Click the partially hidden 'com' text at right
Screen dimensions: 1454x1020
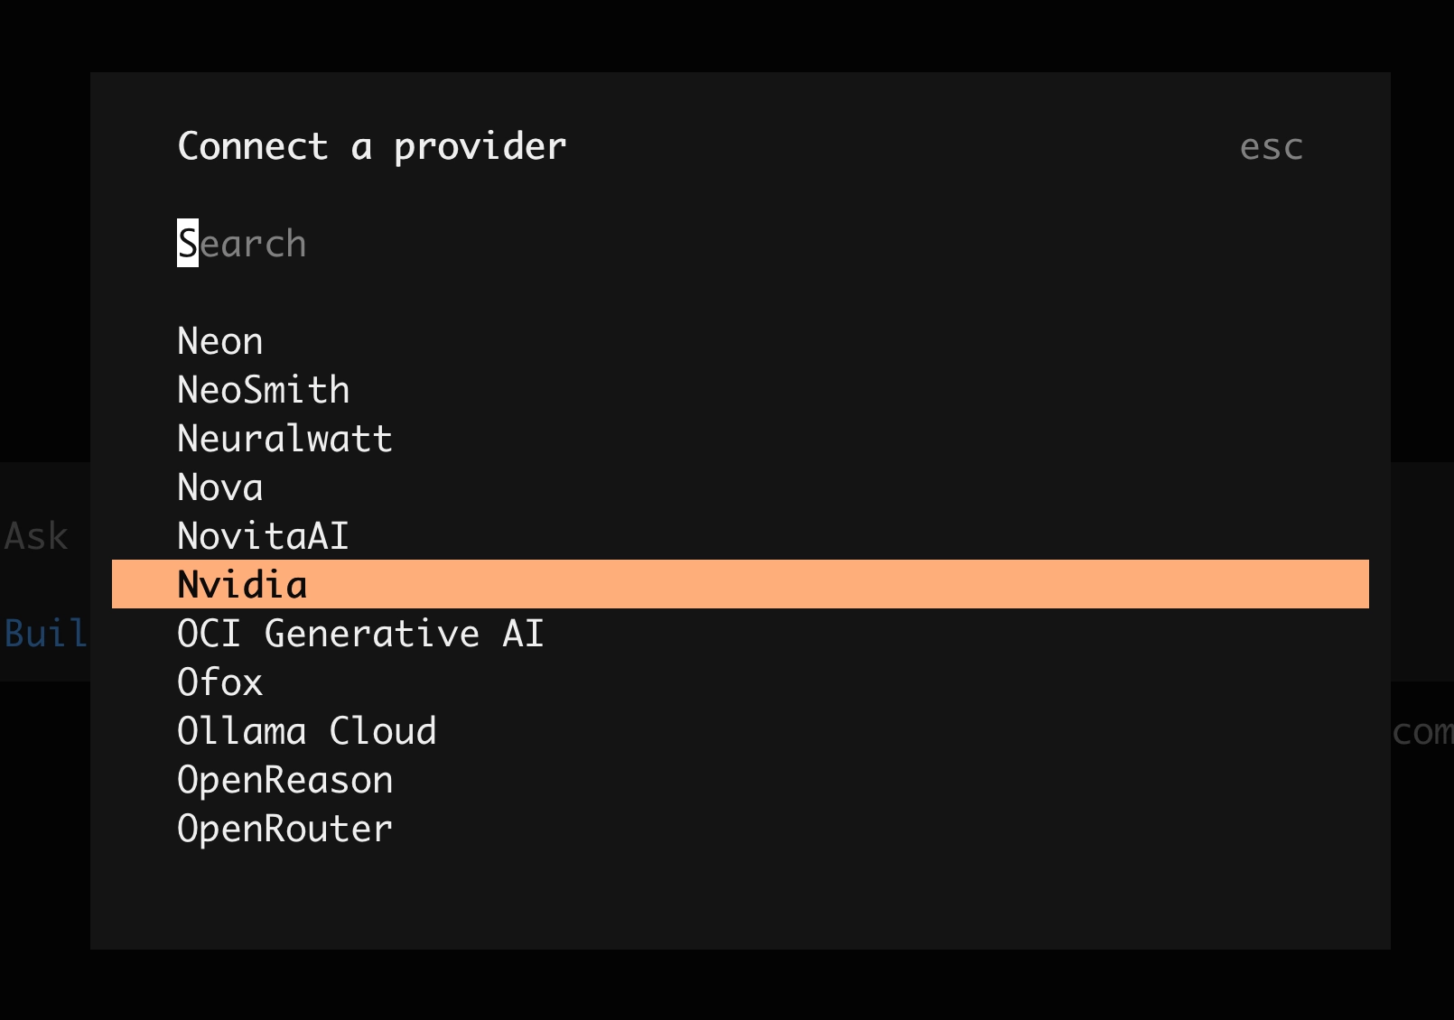(x=1422, y=732)
